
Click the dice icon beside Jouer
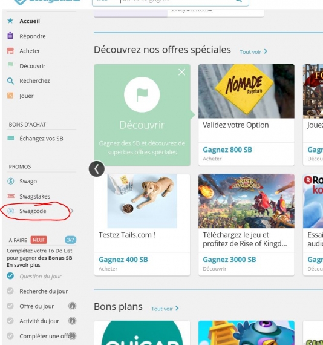coord(10,96)
